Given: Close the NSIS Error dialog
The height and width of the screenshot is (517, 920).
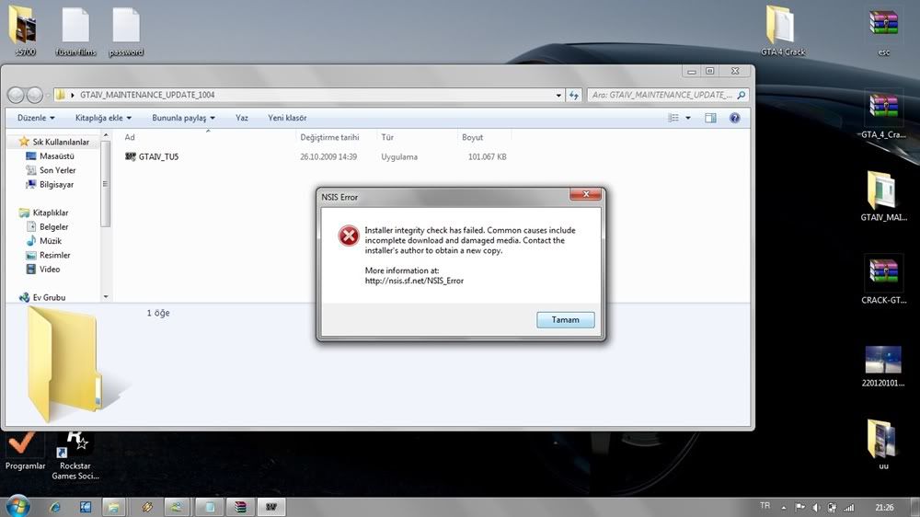Looking at the screenshot, I should coord(585,194).
